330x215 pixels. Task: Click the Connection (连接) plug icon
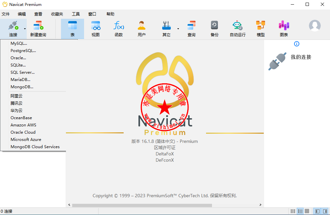tap(13, 26)
